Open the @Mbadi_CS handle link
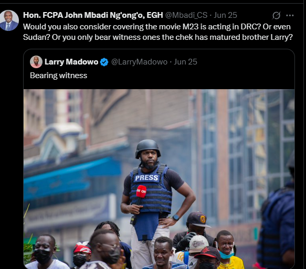Image resolution: width=306 pixels, height=269 pixels. coord(186,15)
